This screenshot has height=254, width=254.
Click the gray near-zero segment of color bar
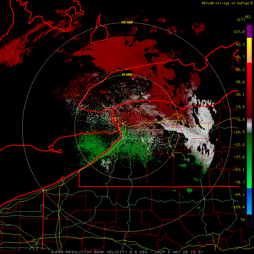[249, 125]
